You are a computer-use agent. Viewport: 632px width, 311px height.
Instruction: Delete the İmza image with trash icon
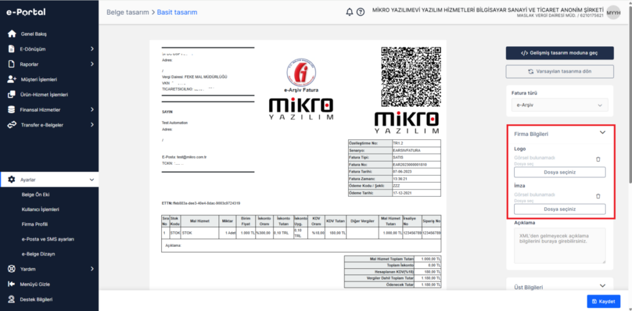coord(598,196)
